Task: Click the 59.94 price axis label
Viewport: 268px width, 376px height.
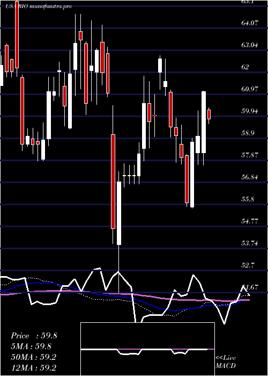Action: [x=250, y=111]
